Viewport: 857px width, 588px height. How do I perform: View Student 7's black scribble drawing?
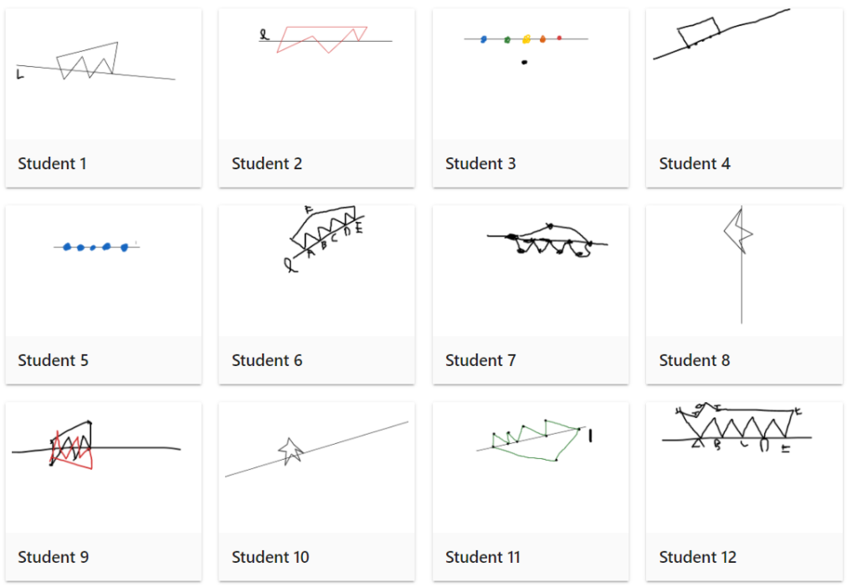coord(530,271)
